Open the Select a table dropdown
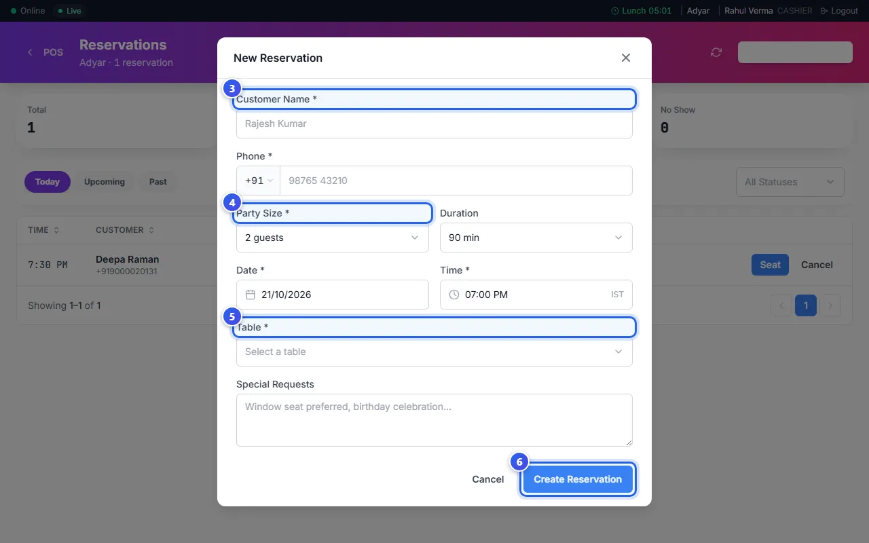This screenshot has width=869, height=543. pyautogui.click(x=434, y=352)
